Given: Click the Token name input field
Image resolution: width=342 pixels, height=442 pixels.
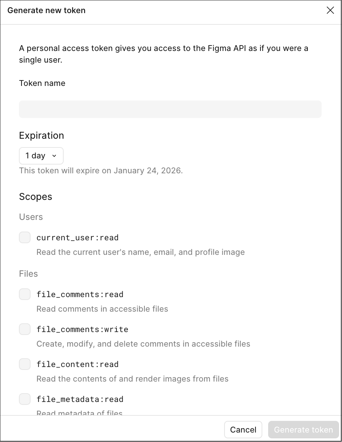Looking at the screenshot, I should (x=170, y=109).
